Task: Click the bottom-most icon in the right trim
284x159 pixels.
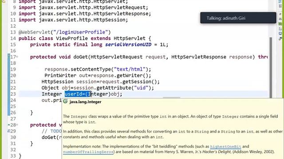Action: point(280,38)
